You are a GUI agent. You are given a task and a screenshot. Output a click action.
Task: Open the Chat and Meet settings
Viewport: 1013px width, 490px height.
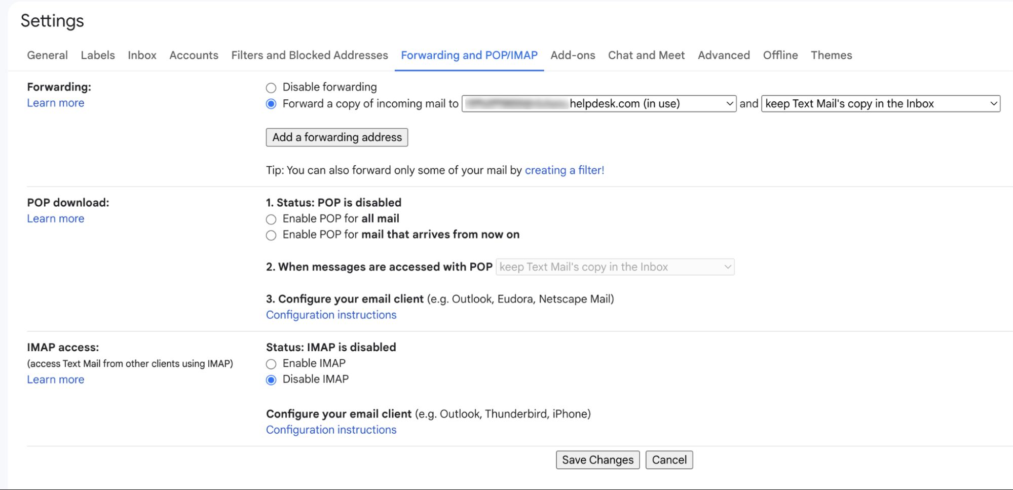(646, 55)
